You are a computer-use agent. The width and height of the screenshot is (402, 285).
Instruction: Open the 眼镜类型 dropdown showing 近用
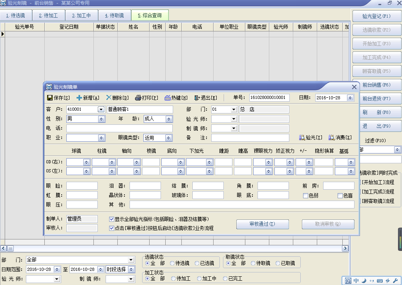pyautogui.click(x=168, y=138)
